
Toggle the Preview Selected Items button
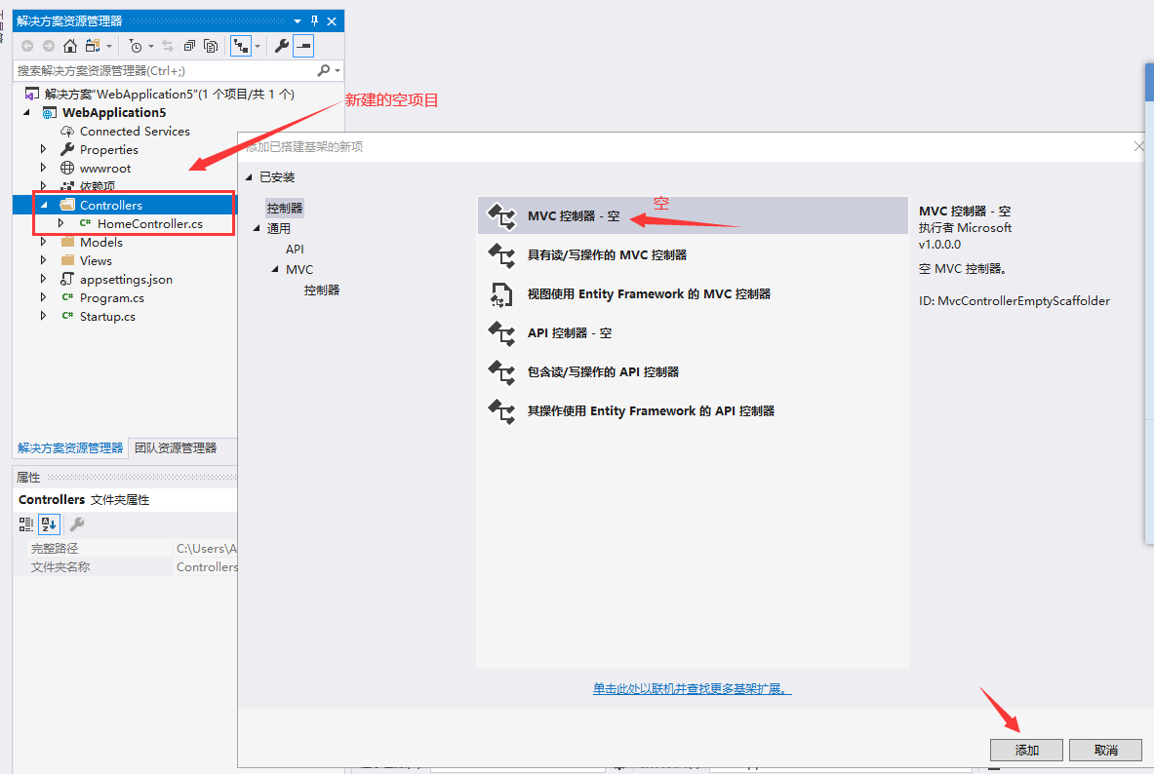click(x=303, y=46)
